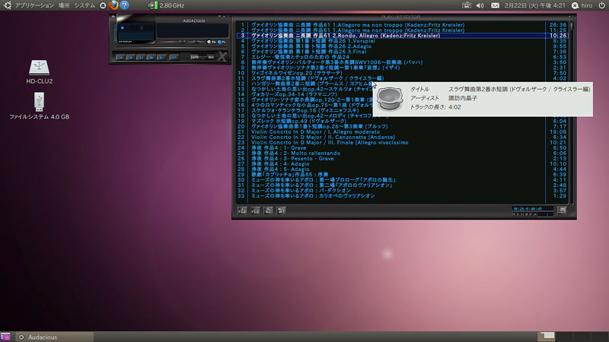The height and width of the screenshot is (342, 609).
Task: Select track 8 BWV1006 前奏曲
Action: pyautogui.click(x=402, y=62)
